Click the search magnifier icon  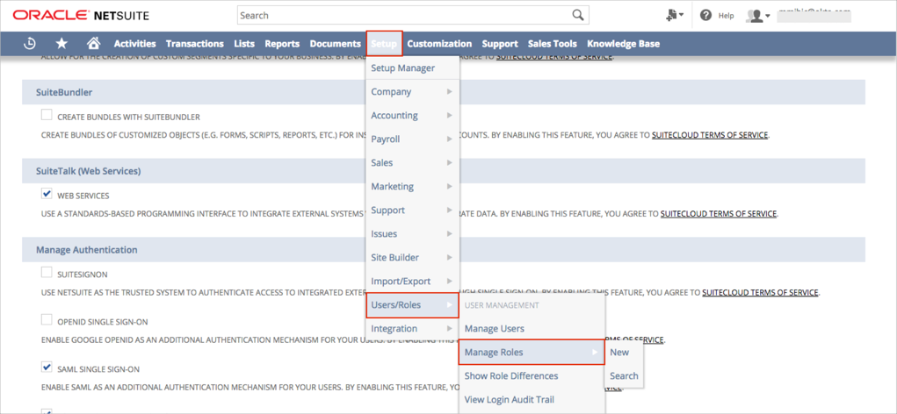[x=577, y=15]
